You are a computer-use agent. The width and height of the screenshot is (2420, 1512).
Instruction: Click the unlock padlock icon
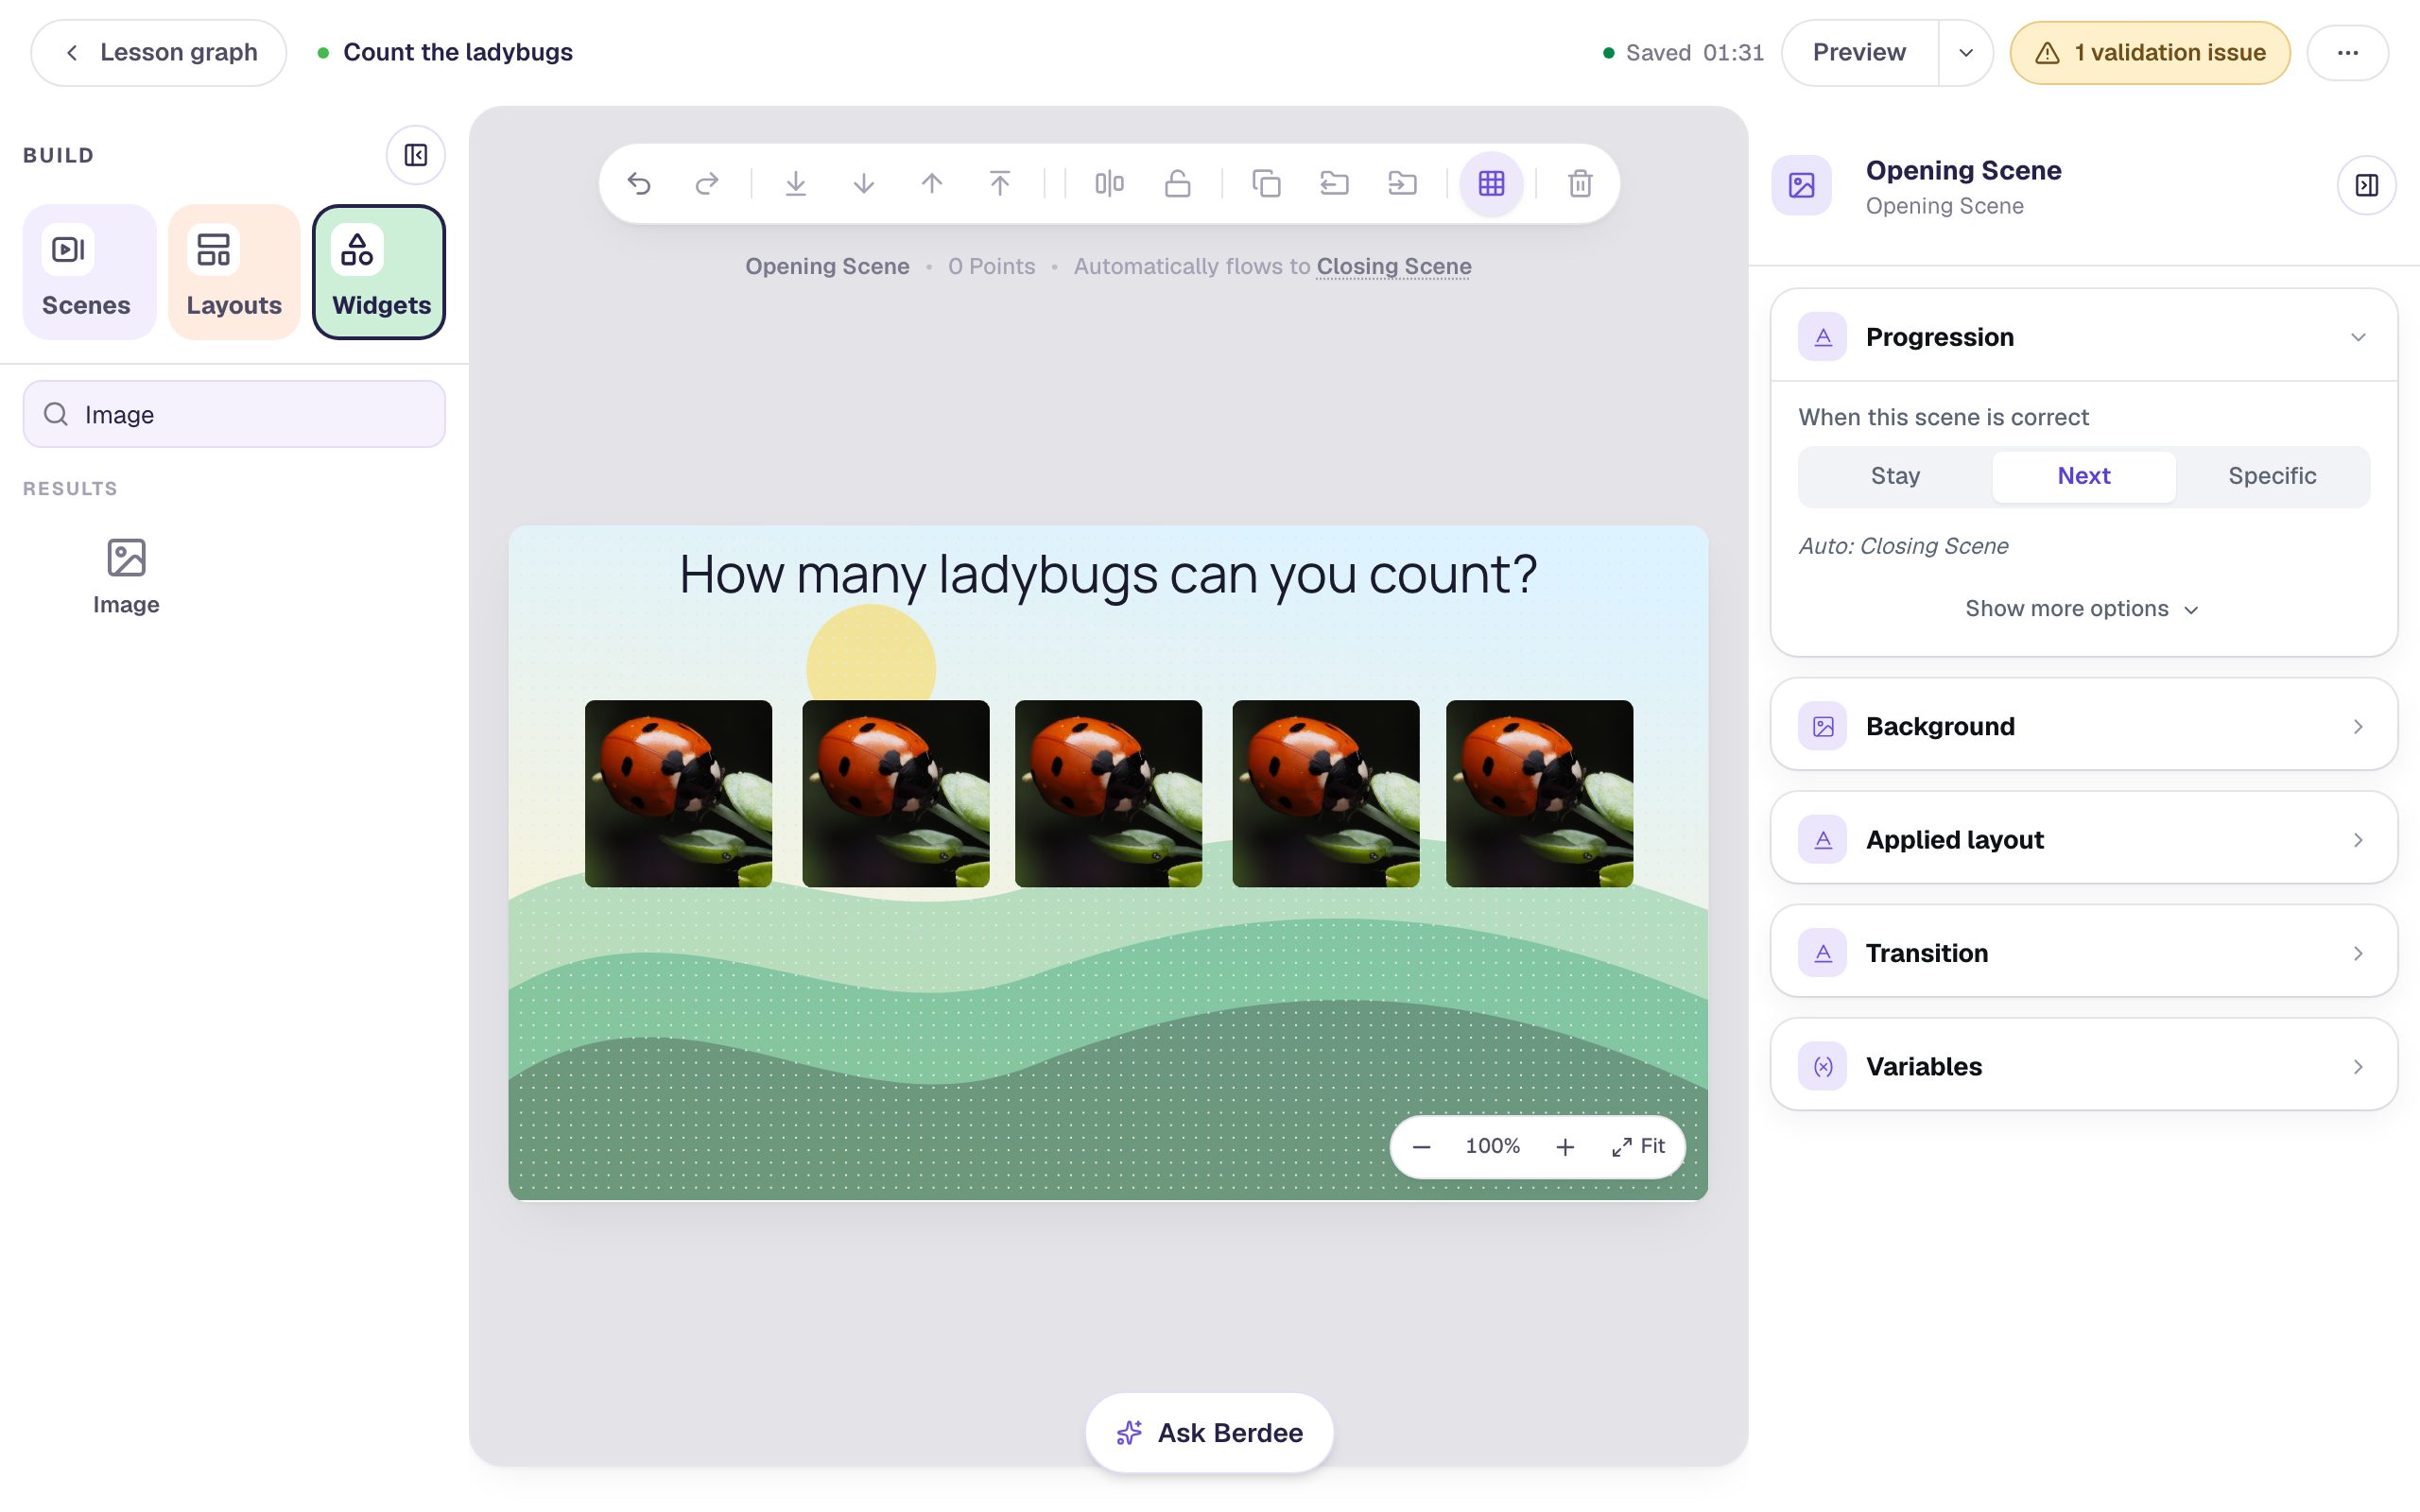[1178, 184]
